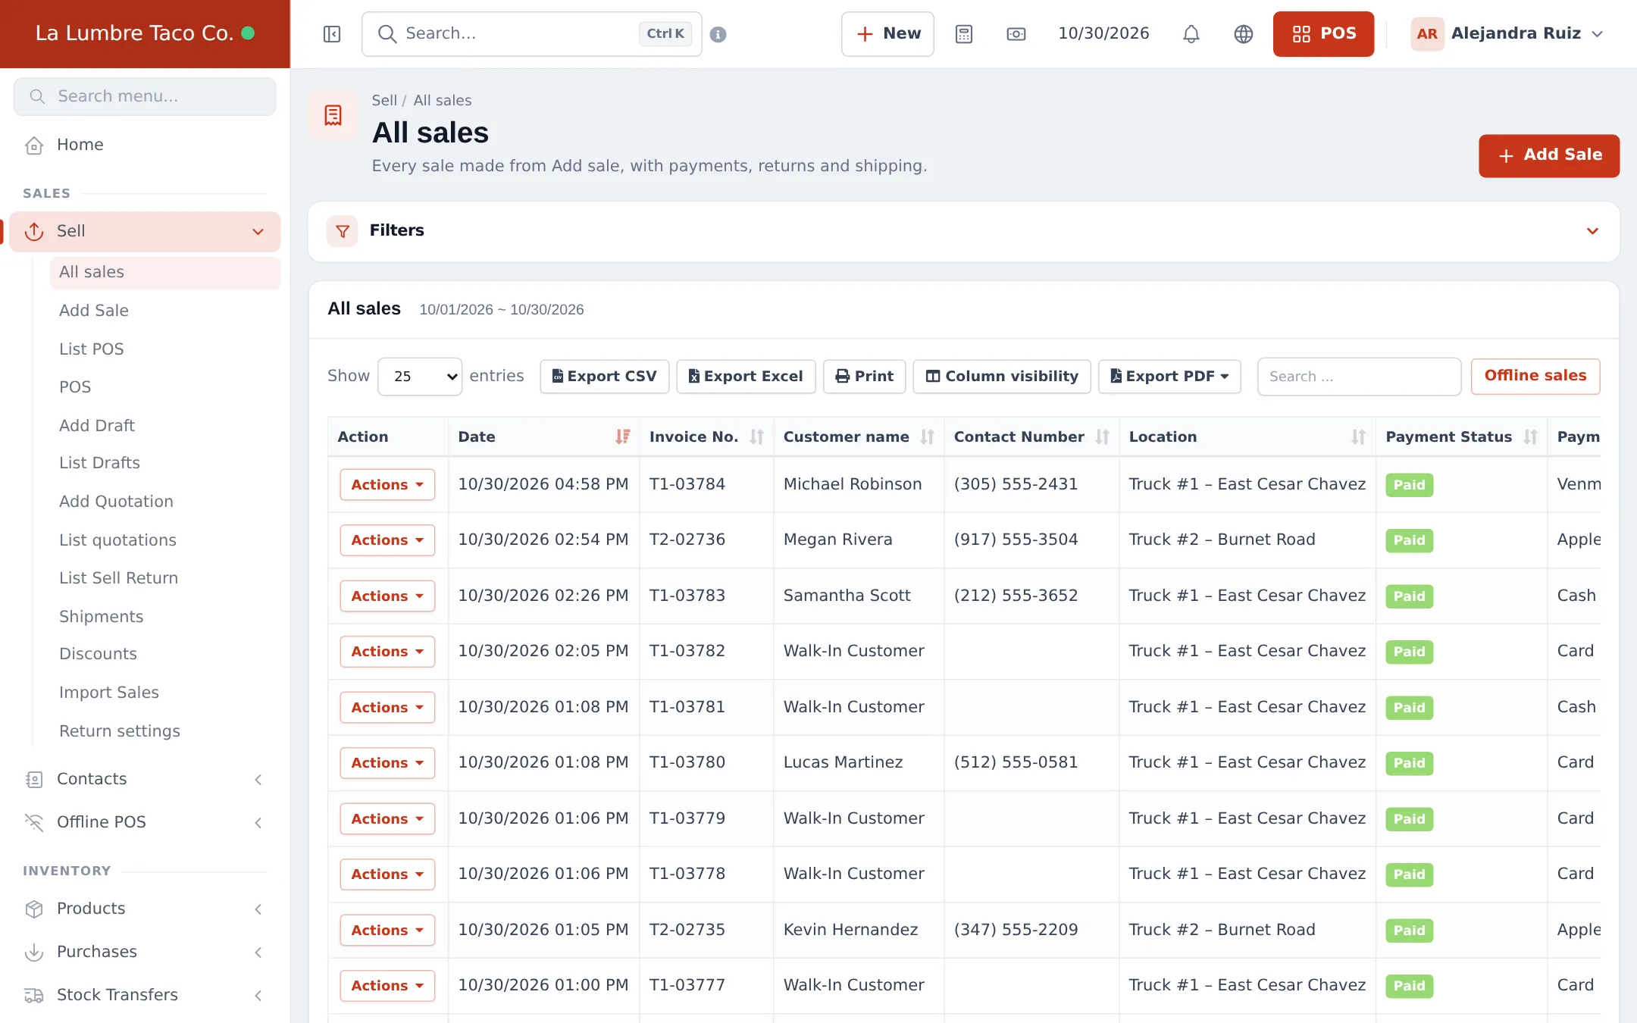Open Alejandra Ruiz user menu
The width and height of the screenshot is (1637, 1023).
point(1507,34)
